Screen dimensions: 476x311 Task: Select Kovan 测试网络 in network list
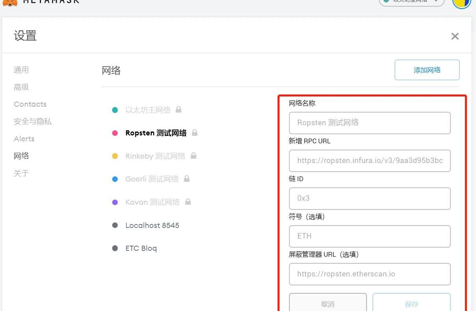[152, 202]
